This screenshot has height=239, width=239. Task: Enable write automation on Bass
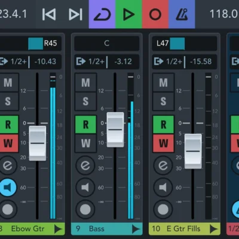[85, 143]
